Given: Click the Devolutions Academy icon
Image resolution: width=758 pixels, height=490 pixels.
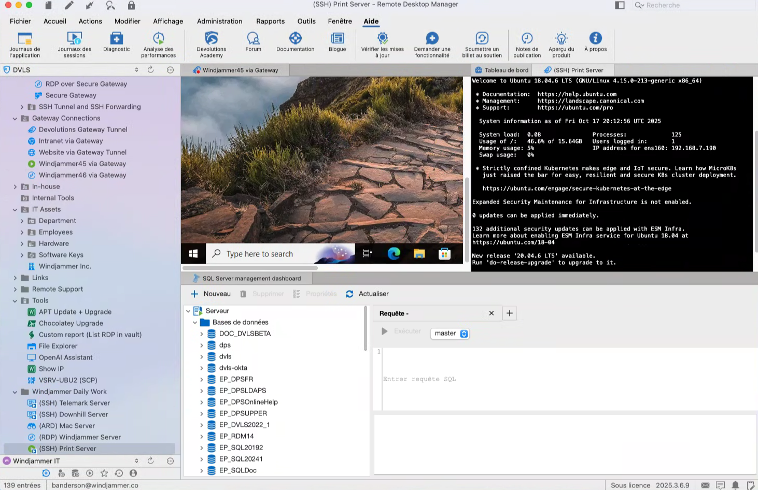Looking at the screenshot, I should point(211,42).
